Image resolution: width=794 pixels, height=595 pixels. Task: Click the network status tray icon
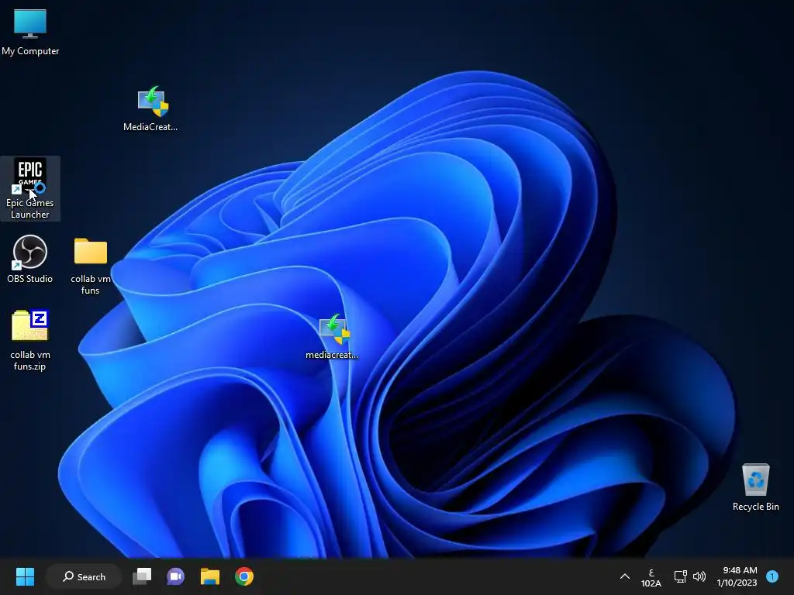(680, 576)
